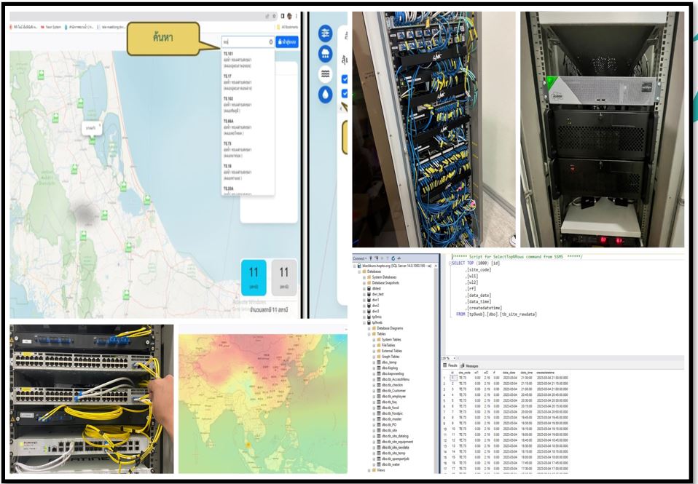
Task: Collapse the Databases tree node
Action: [x=359, y=271]
